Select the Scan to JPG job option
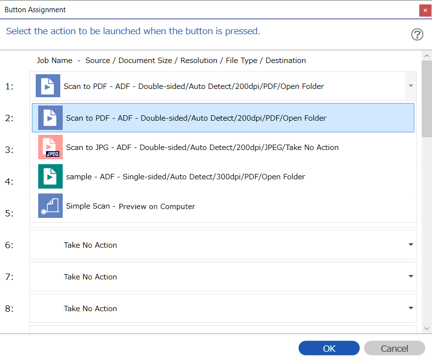 (x=223, y=147)
